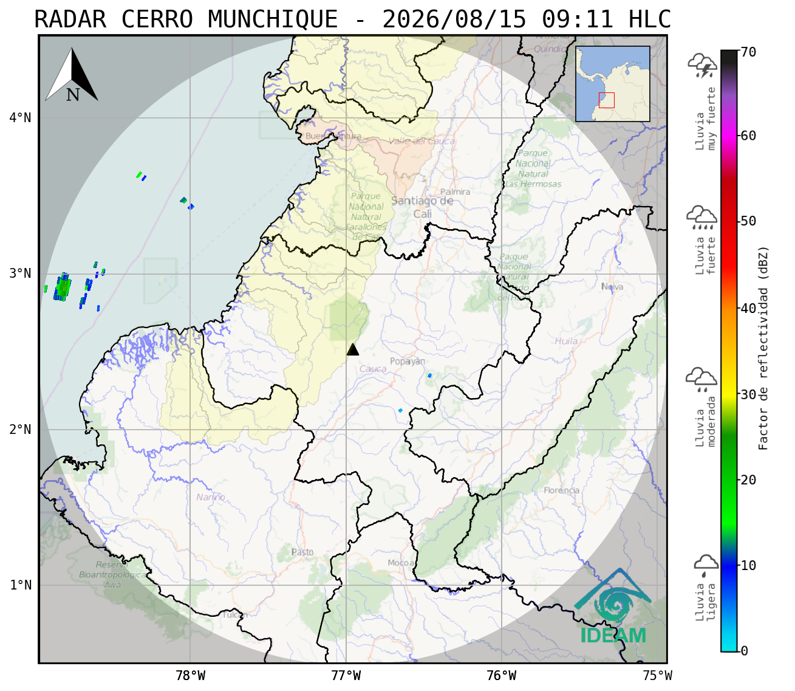Click the 'Huila' department label
Viewport: 795px width, 691px height.
pos(566,341)
